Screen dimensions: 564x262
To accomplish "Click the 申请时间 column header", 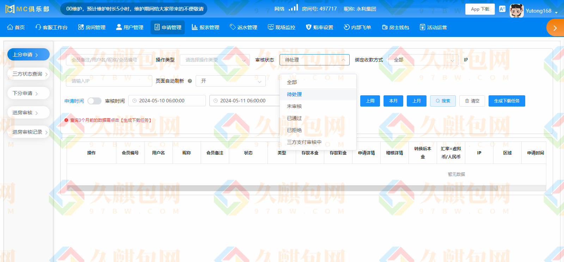I will tap(535, 153).
